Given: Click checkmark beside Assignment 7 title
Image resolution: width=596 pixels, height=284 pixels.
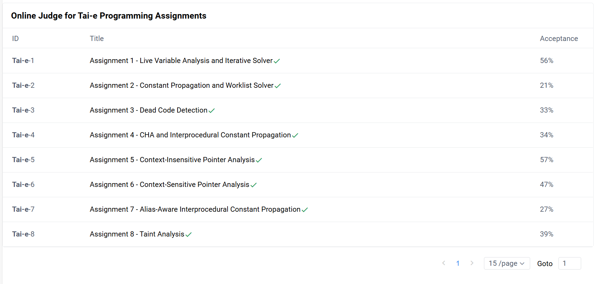Looking at the screenshot, I should tap(305, 210).
